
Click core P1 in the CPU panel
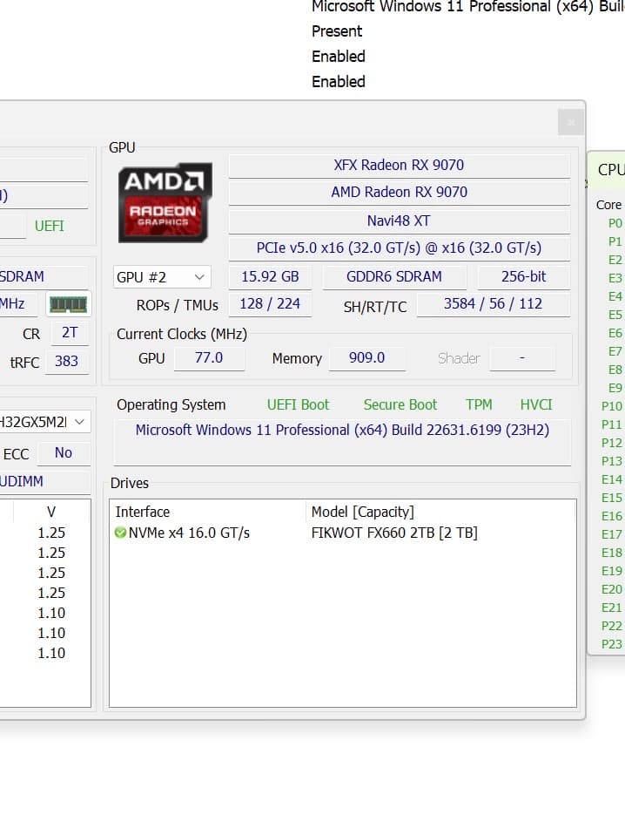click(615, 241)
